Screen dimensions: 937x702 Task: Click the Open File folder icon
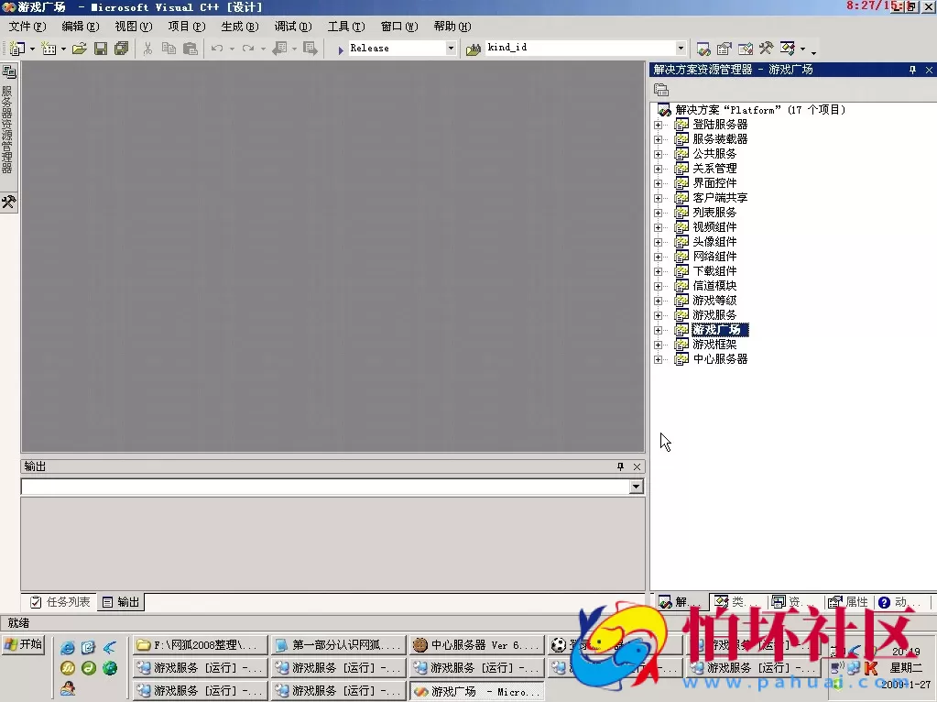coord(80,49)
